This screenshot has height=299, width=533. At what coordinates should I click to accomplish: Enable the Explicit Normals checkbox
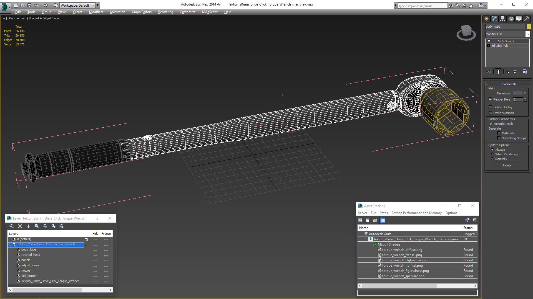click(490, 113)
